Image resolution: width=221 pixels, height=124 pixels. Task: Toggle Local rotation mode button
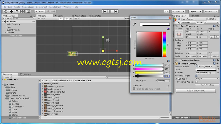[x=51, y=11]
